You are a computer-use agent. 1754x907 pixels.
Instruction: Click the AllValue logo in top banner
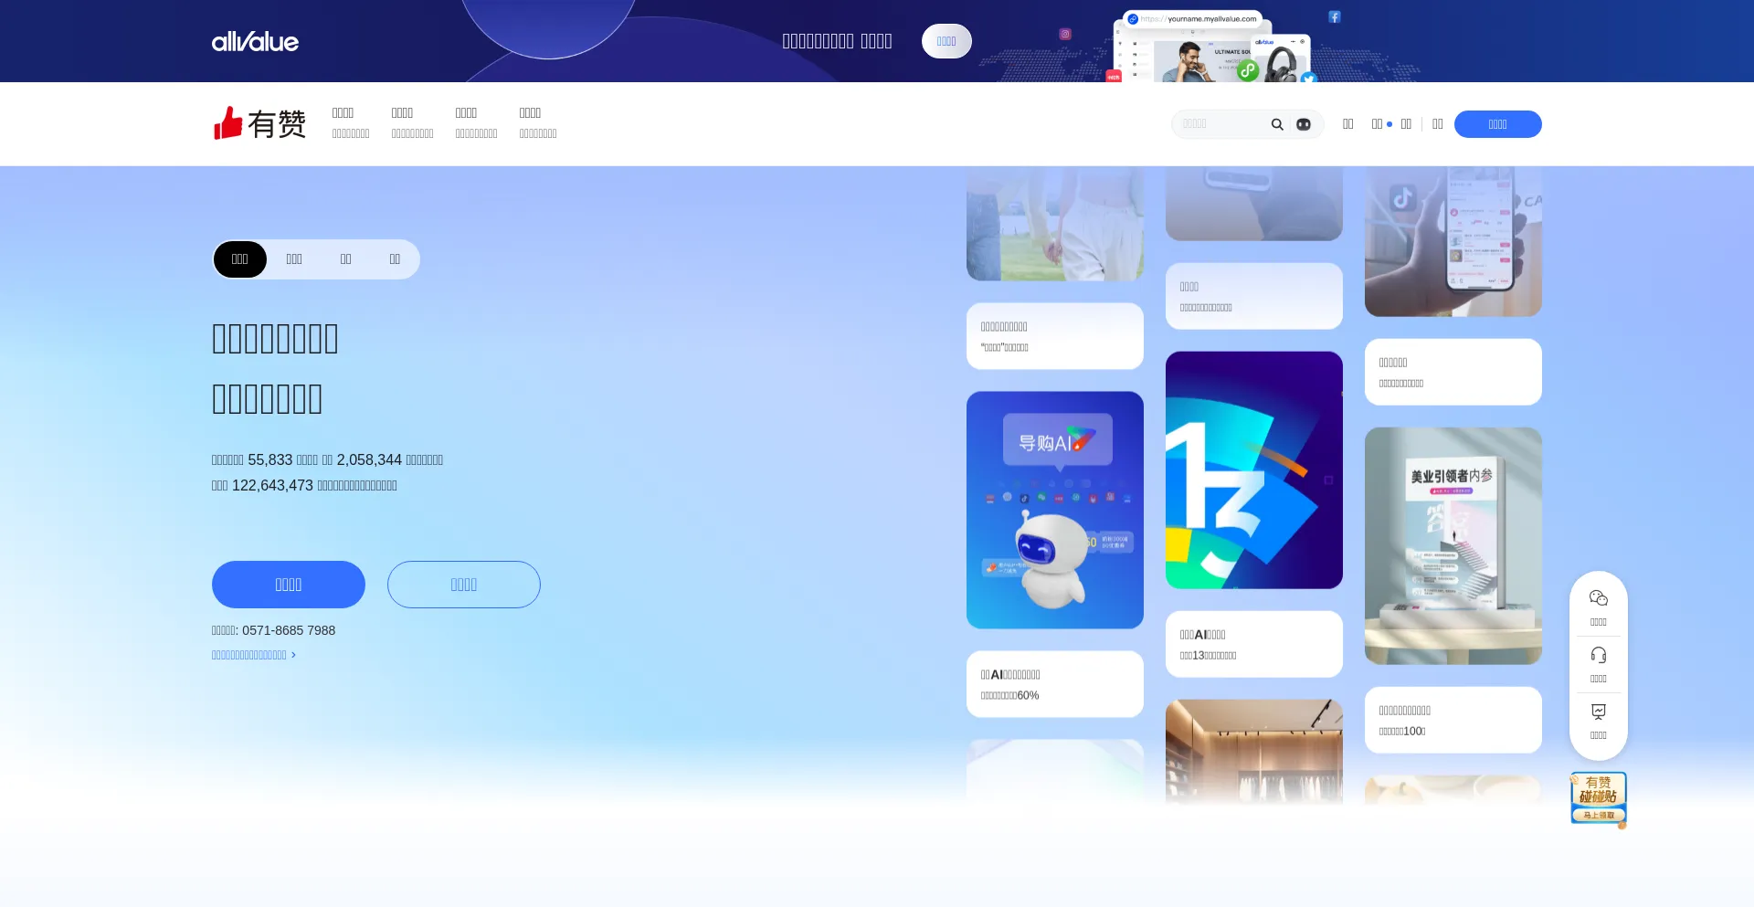[255, 42]
